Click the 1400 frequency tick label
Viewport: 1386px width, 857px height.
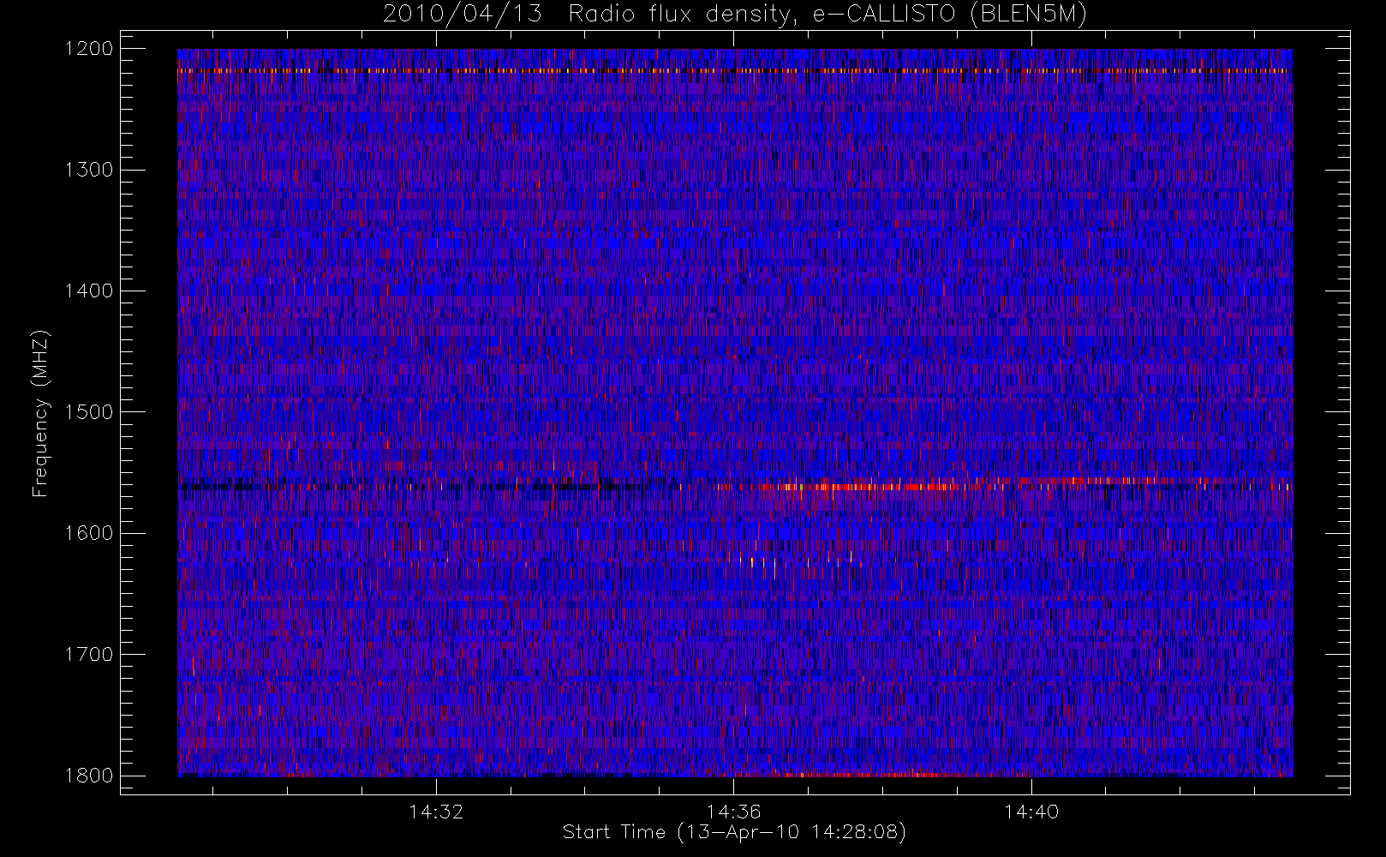pyautogui.click(x=89, y=291)
